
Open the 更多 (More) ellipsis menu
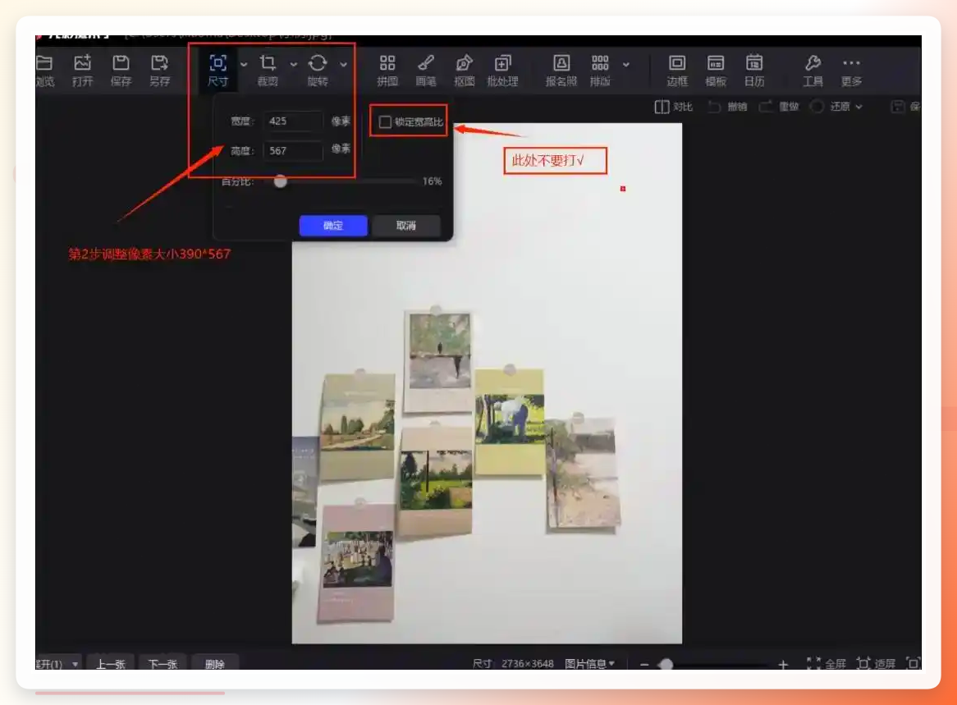[851, 71]
